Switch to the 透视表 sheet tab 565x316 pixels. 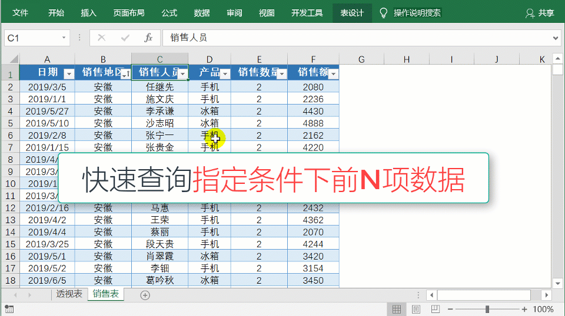(x=69, y=294)
